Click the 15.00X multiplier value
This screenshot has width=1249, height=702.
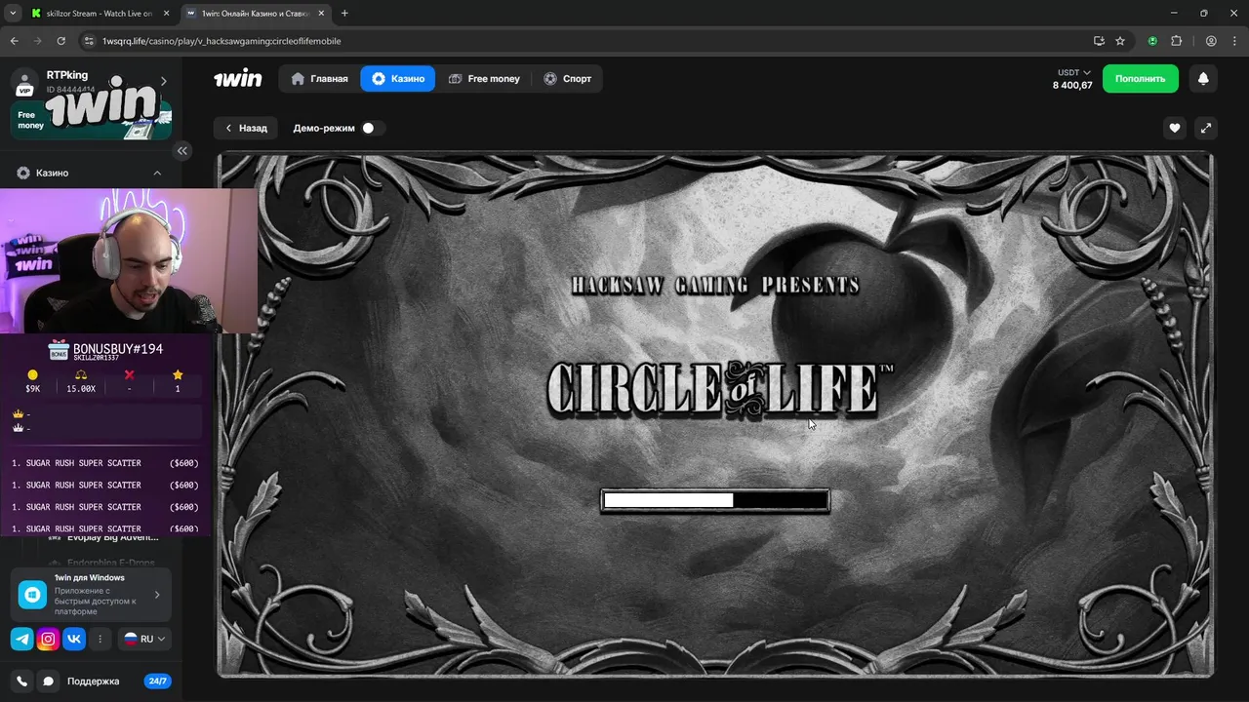81,388
